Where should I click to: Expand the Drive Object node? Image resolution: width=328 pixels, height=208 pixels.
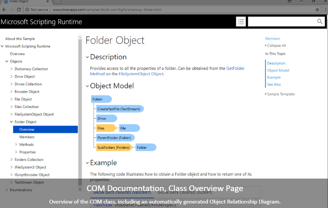11,77
